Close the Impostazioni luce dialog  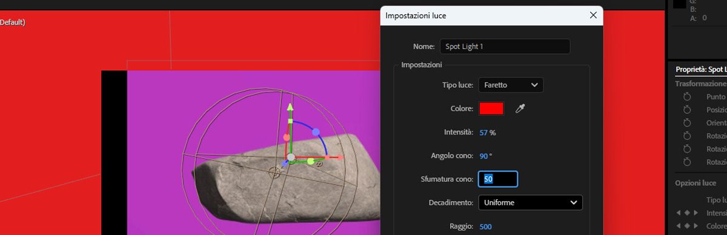coord(593,16)
